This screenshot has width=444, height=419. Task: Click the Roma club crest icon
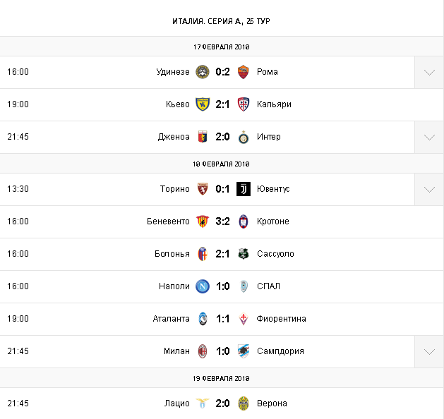(x=244, y=72)
